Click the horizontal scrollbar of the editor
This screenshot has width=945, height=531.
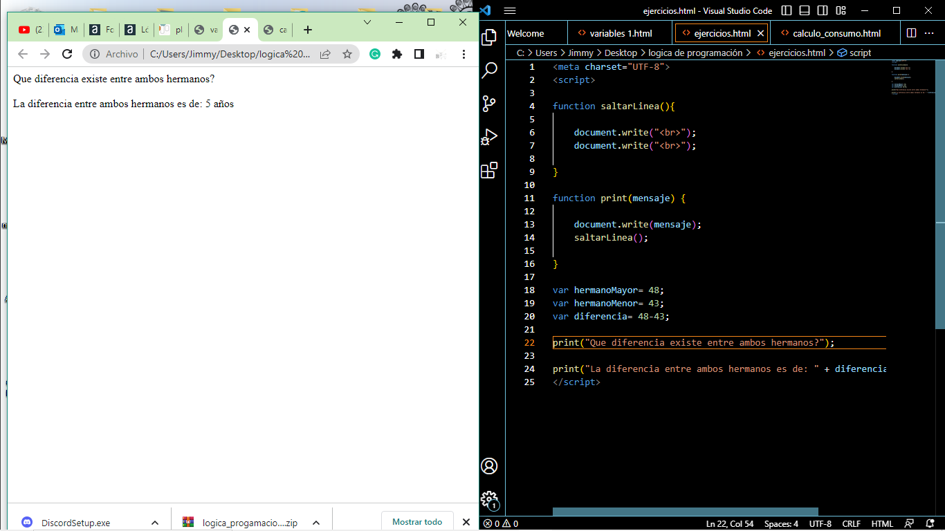pyautogui.click(x=685, y=512)
